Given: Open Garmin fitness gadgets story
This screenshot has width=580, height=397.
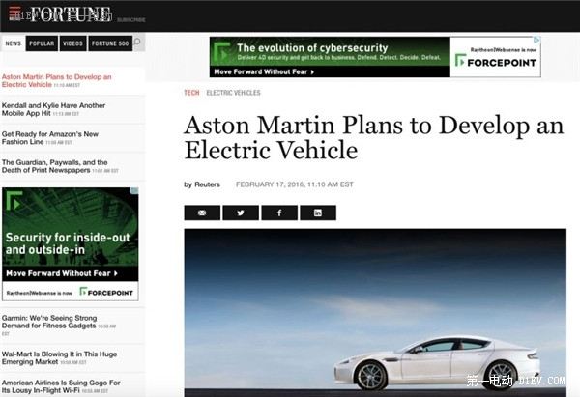Looking at the screenshot, I should point(58,324).
